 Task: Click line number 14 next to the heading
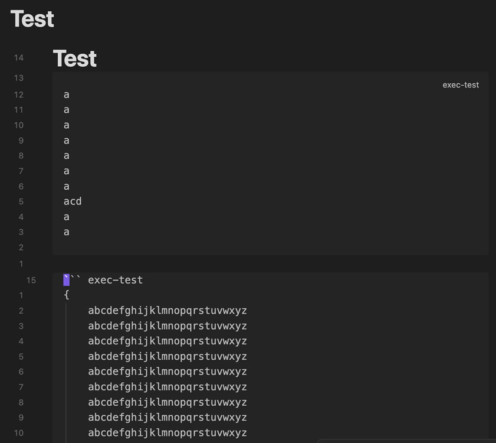pos(18,57)
